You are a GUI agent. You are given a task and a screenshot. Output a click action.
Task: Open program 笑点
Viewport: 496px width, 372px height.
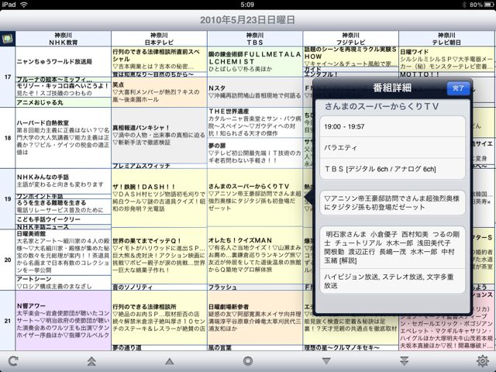pos(159,92)
